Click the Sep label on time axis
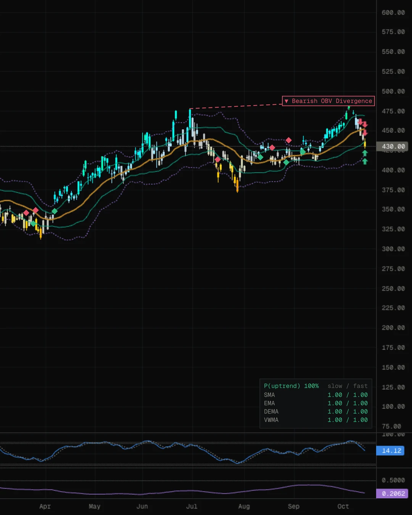Viewport: 412px width, 515px height. point(294,506)
